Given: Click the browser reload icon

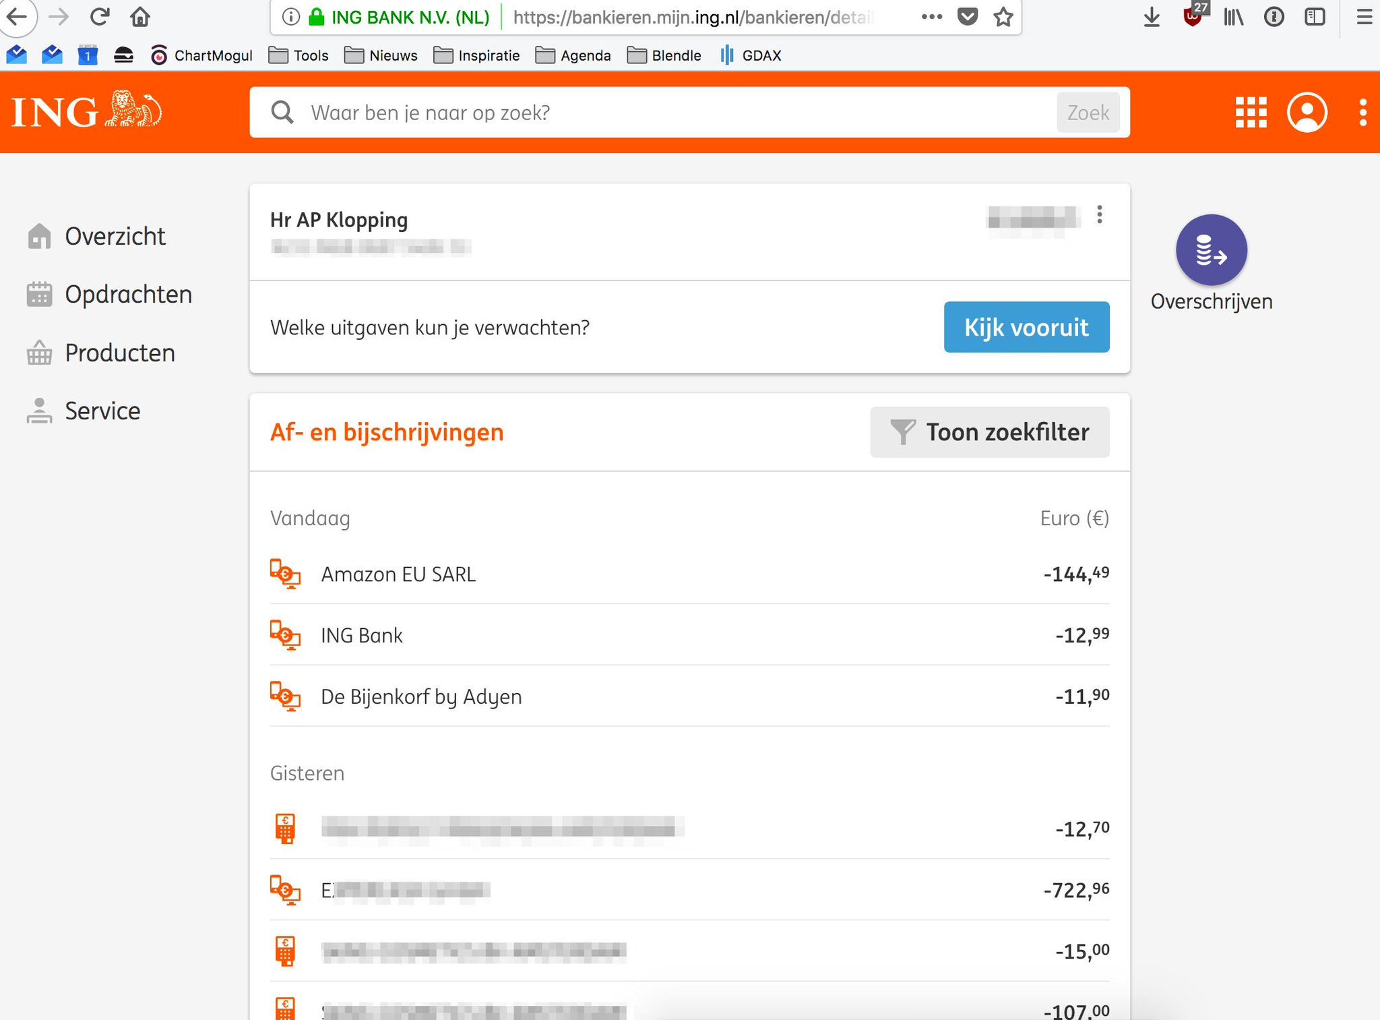Looking at the screenshot, I should (100, 17).
